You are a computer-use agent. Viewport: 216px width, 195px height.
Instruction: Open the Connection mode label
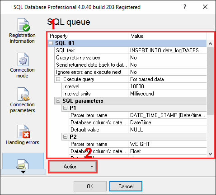(22, 73)
